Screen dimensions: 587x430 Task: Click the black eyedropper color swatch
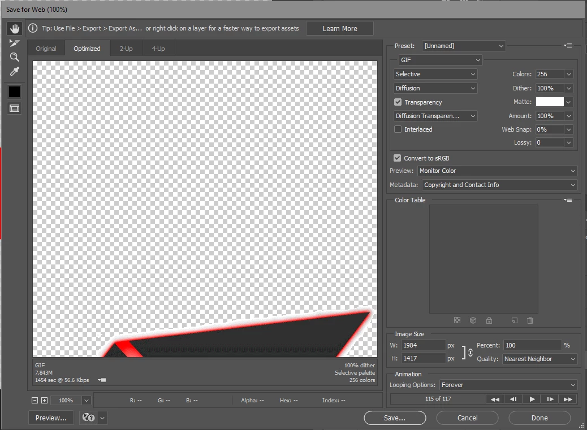(x=15, y=92)
